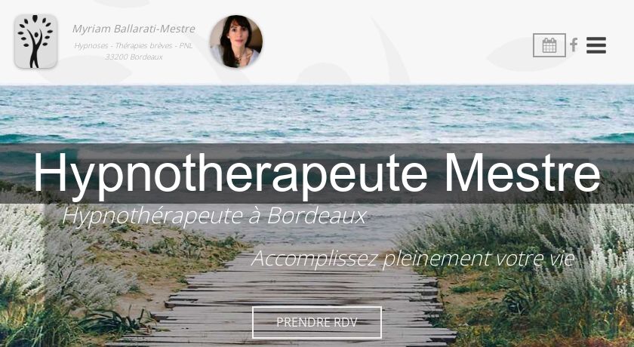
Task: Click the Accomplissez pleinement votre vie slogan
Action: pyautogui.click(x=413, y=259)
